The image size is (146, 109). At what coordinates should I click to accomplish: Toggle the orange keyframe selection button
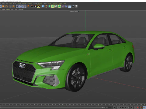click(x=141, y=107)
